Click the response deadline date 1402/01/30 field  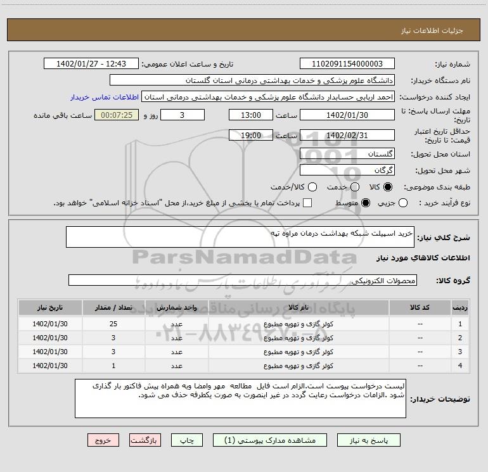(x=347, y=115)
